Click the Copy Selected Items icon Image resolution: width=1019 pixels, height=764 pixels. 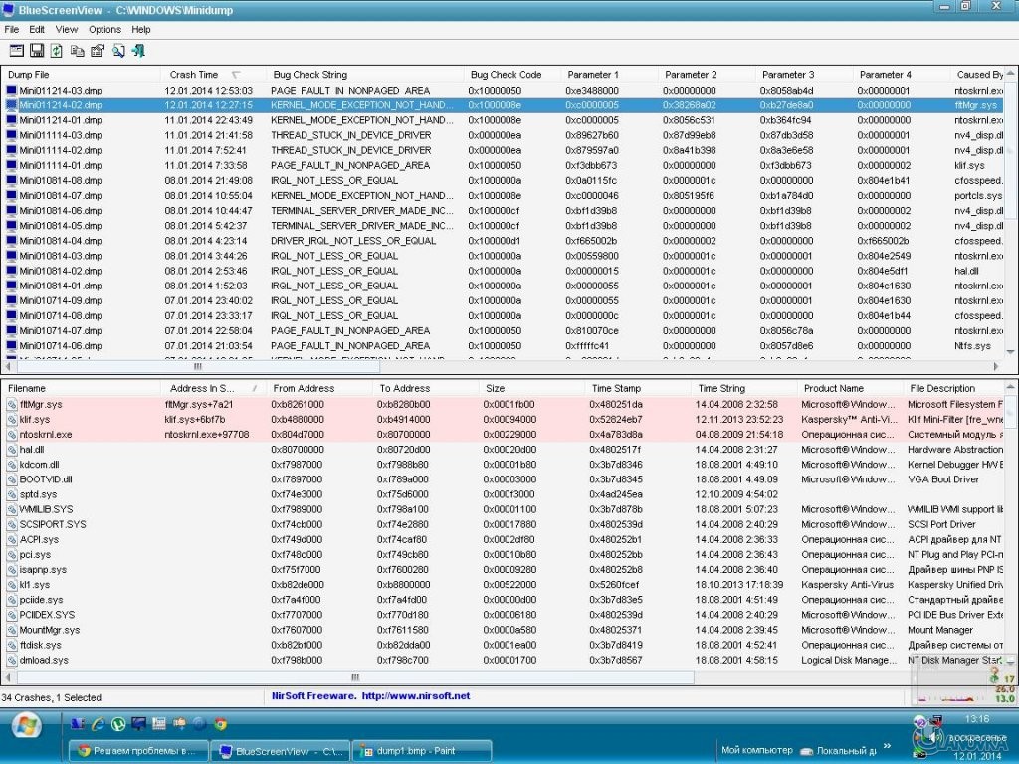pos(77,51)
